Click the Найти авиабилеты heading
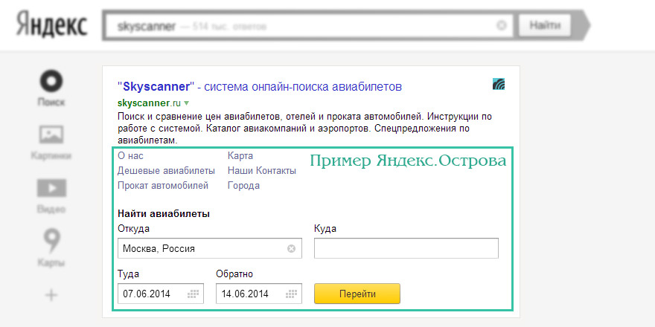Screen dimensions: 655x327 (164, 214)
